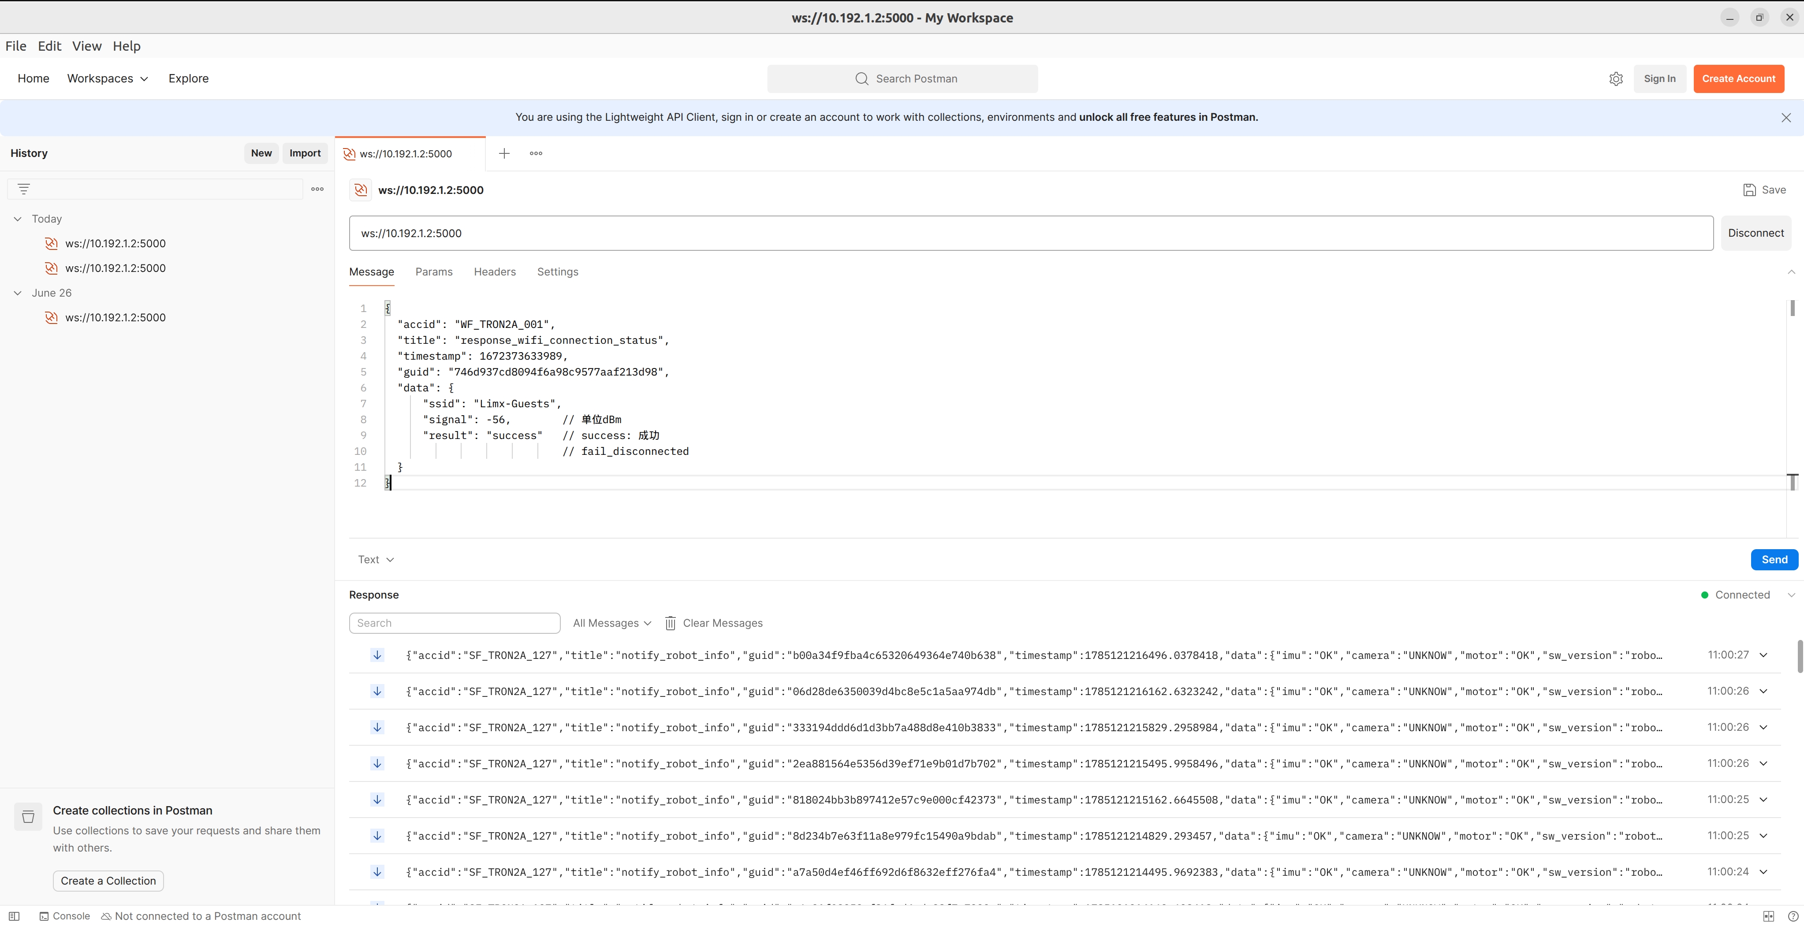Click the WebSocket icon beside request title
Viewport: 1804px width, 926px height.
(361, 190)
